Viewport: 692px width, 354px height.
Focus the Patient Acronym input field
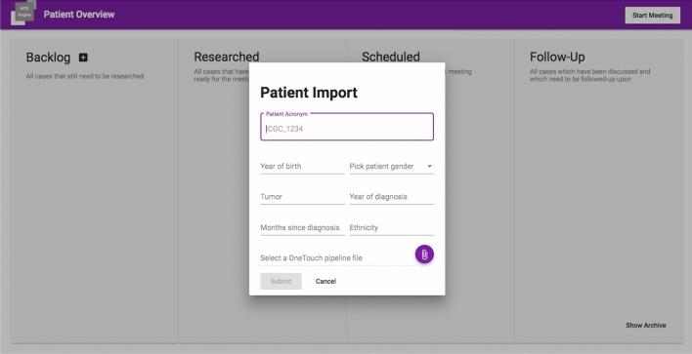click(x=347, y=127)
